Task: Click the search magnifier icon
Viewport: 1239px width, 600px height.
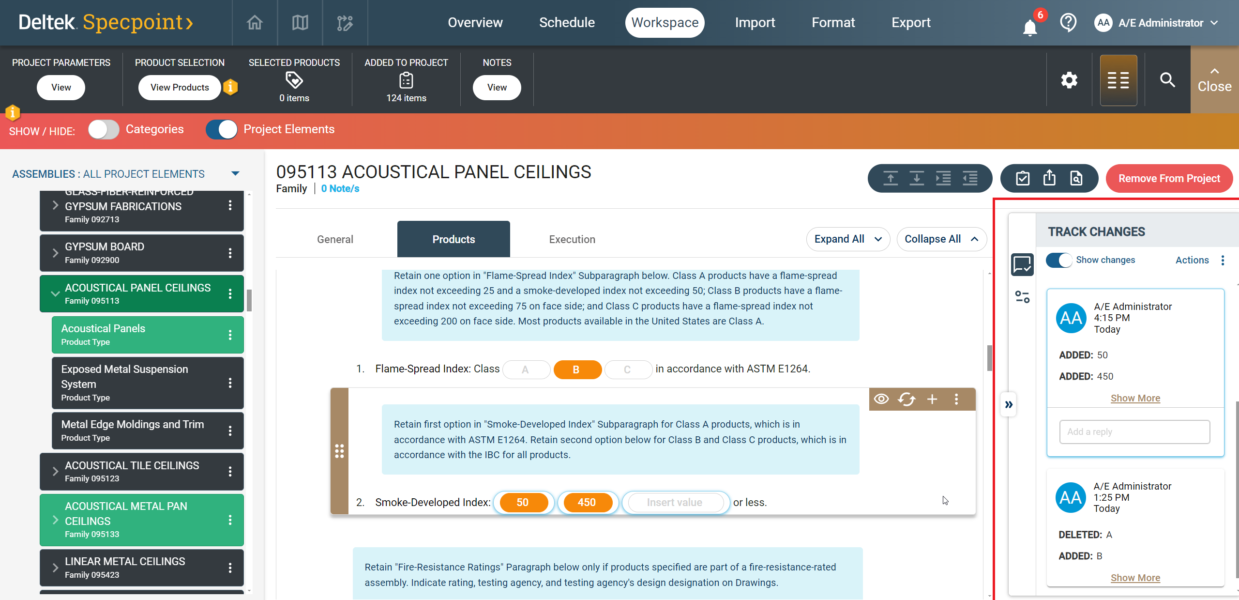Action: pos(1167,80)
